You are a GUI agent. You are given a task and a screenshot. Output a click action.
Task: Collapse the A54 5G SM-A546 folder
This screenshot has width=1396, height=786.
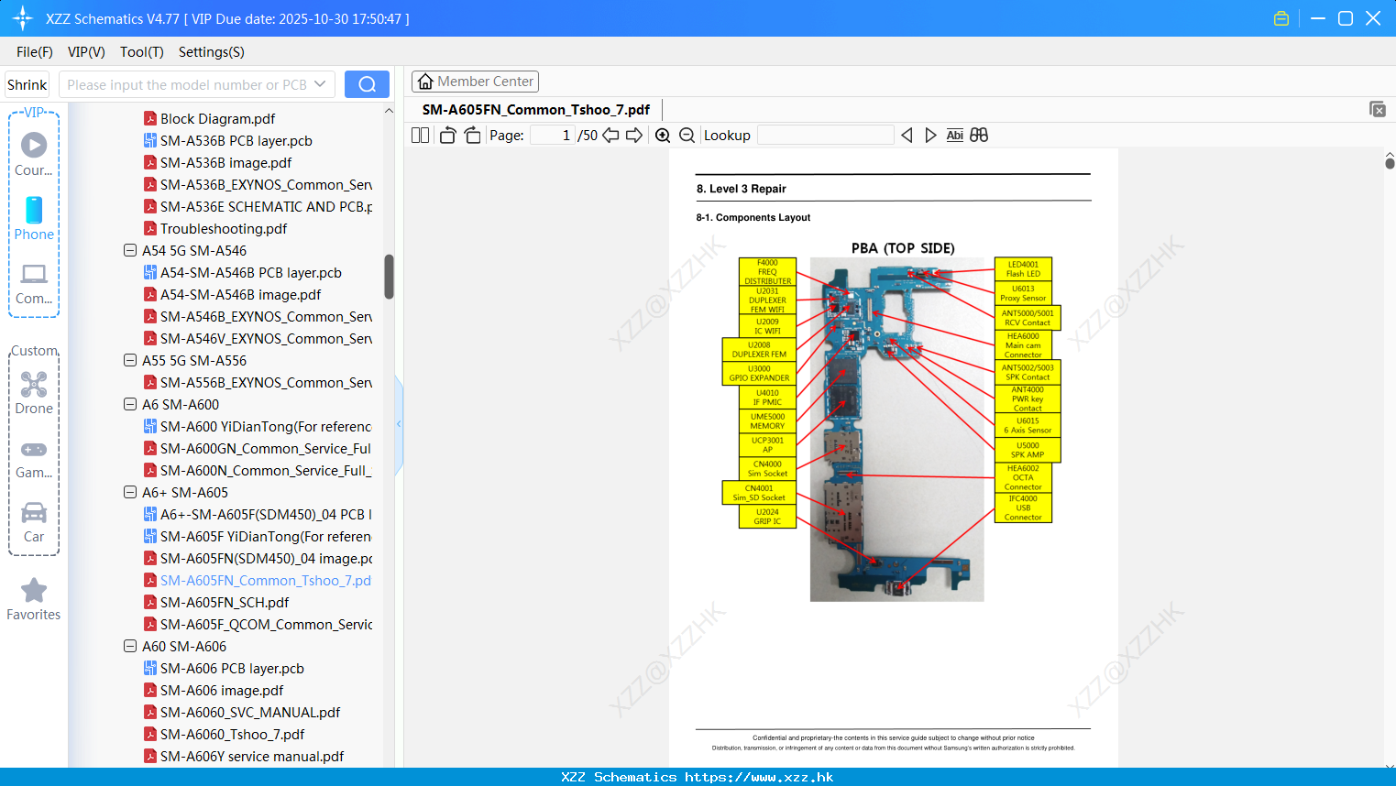tap(130, 250)
